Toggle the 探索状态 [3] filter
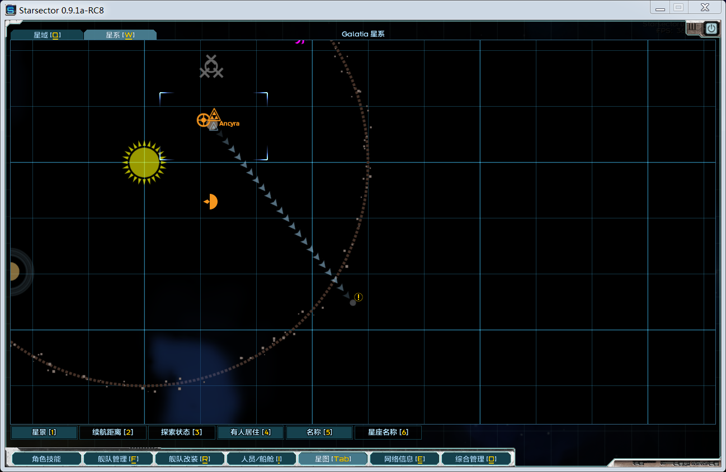This screenshot has height=472, width=726. [x=182, y=432]
